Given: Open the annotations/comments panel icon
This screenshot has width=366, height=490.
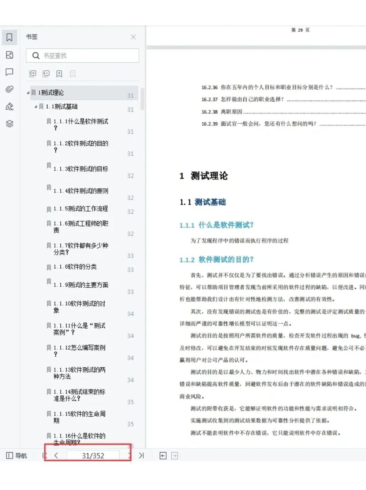Looking at the screenshot, I should (x=9, y=73).
